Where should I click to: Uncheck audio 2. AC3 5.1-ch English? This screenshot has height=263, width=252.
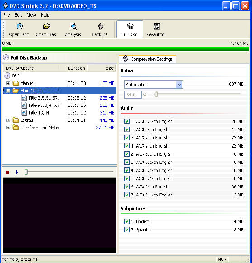(x=127, y=154)
